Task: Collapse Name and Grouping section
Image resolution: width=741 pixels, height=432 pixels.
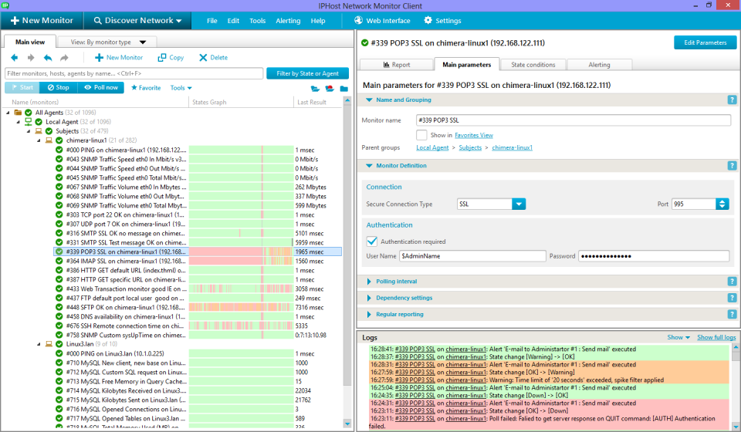Action: [369, 100]
